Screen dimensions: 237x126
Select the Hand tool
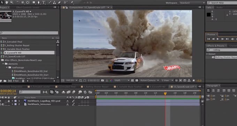[7, 2]
